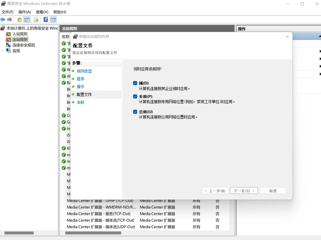Minimize the firewall window

(x=288, y=4)
